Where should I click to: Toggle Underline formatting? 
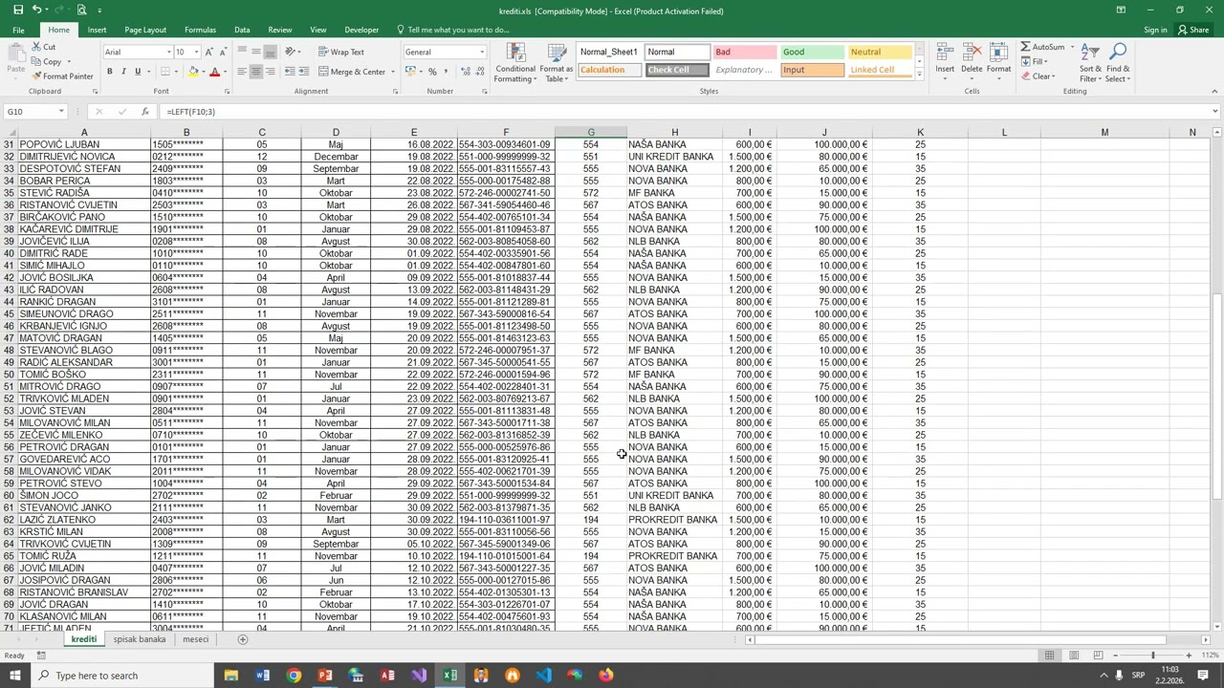(x=138, y=72)
